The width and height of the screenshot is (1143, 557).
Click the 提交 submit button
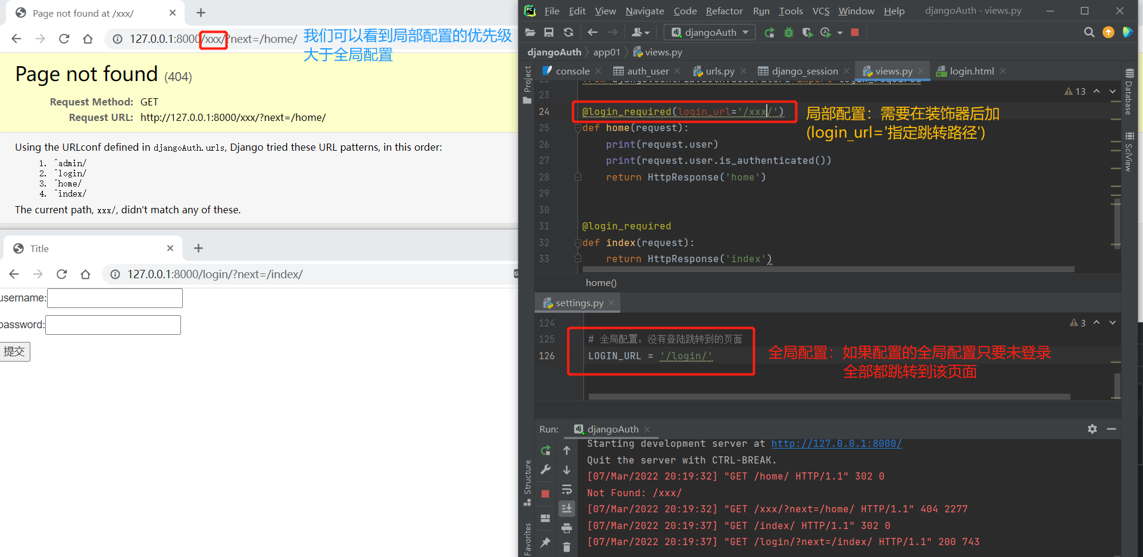(14, 351)
